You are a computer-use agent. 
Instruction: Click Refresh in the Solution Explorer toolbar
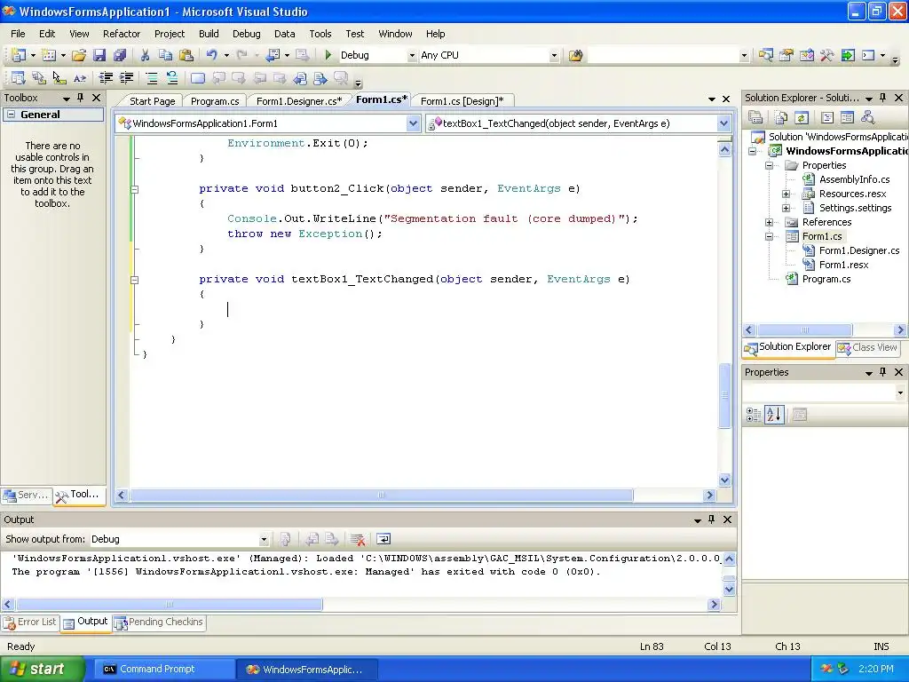point(802,118)
